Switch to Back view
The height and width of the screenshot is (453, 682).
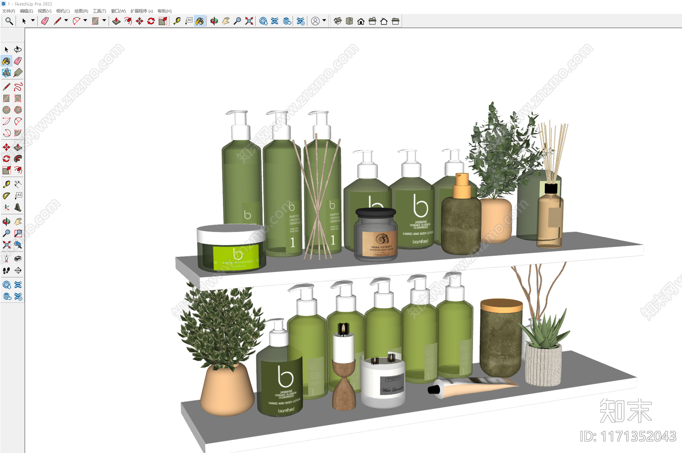tap(384, 21)
